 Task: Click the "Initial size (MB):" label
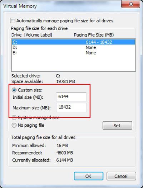pyautogui.click(x=28, y=97)
